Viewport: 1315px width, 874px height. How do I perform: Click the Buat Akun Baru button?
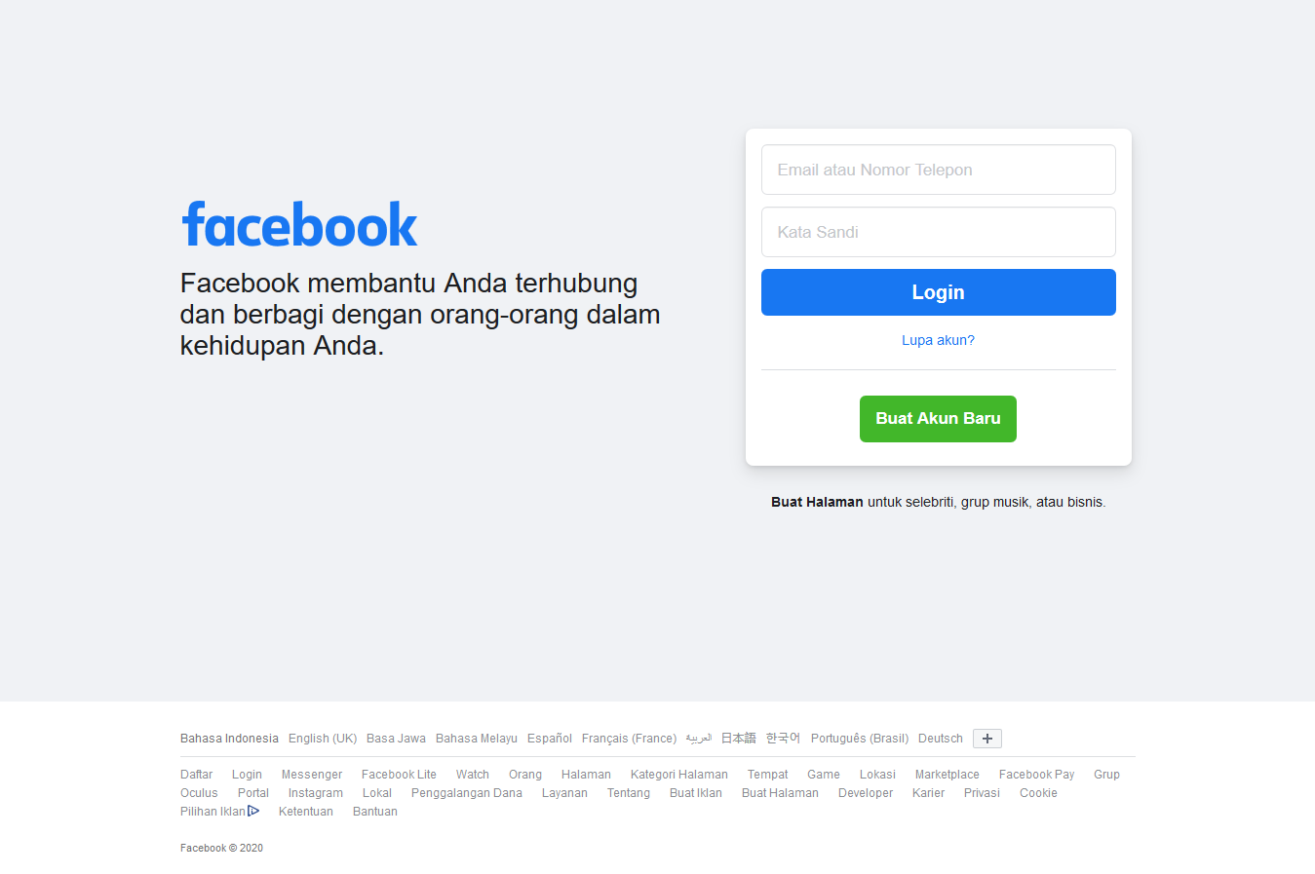click(938, 419)
